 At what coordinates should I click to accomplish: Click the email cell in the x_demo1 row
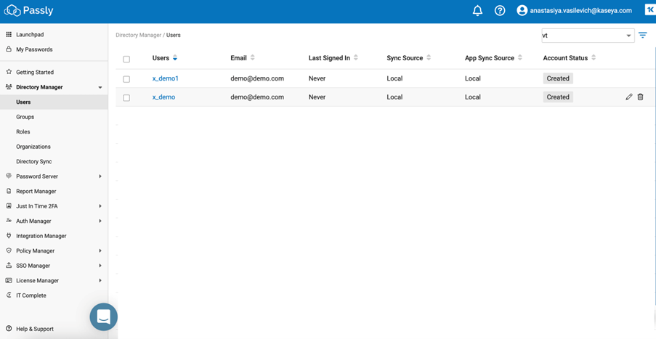257,78
